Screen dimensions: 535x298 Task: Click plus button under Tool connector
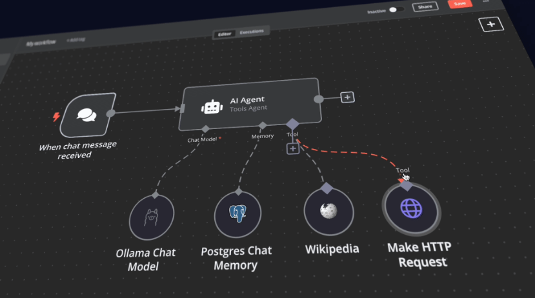[x=292, y=149]
